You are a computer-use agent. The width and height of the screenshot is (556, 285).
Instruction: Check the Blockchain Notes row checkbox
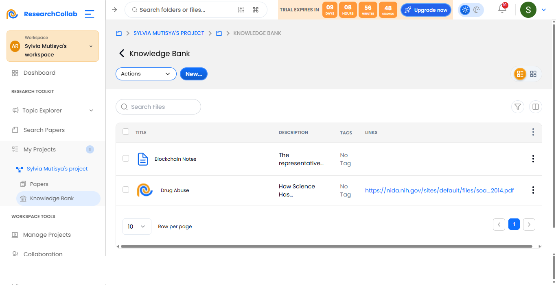126,158
